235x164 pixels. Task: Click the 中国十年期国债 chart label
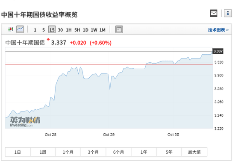pos(25,43)
